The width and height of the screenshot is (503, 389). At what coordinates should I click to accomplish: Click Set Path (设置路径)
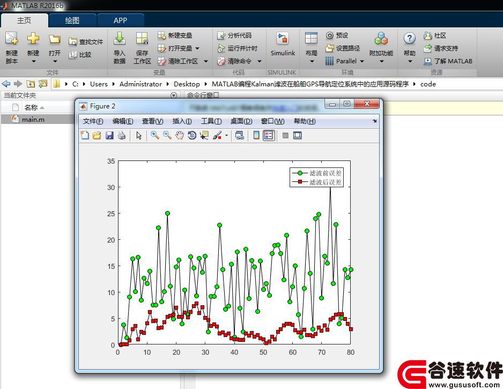pyautogui.click(x=343, y=48)
